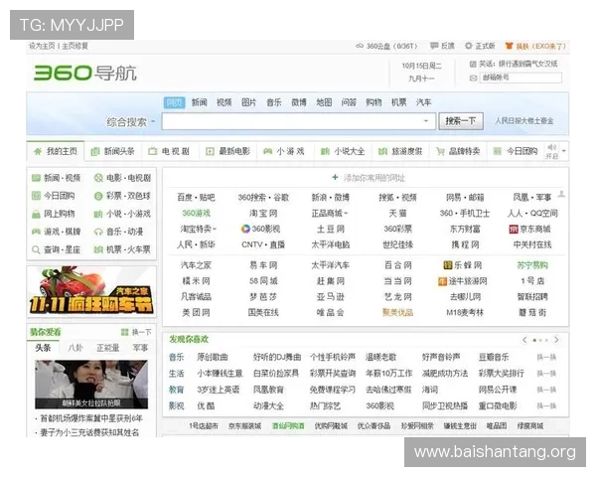Screen dimensions: 596x477
Task: Click 首都机场爆炸案 news headline
Action: point(91,418)
